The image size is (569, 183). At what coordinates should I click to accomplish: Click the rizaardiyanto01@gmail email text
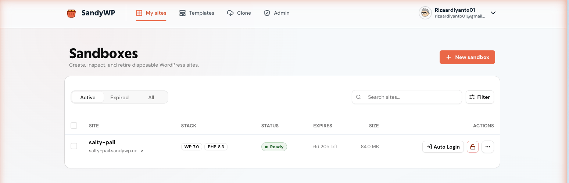460,16
